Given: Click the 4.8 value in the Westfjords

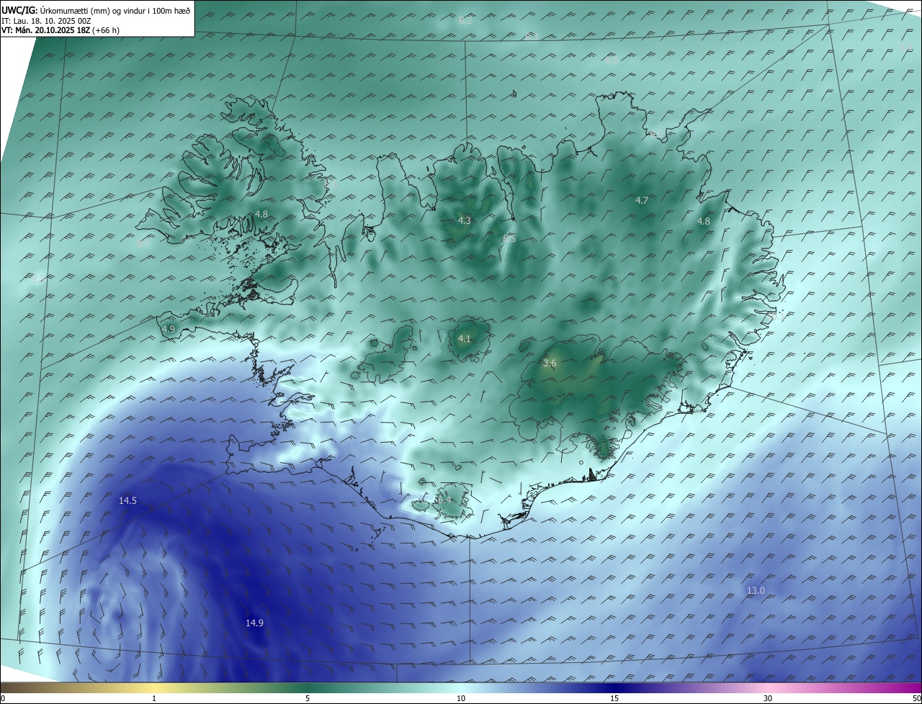Looking at the screenshot, I should 261,215.
